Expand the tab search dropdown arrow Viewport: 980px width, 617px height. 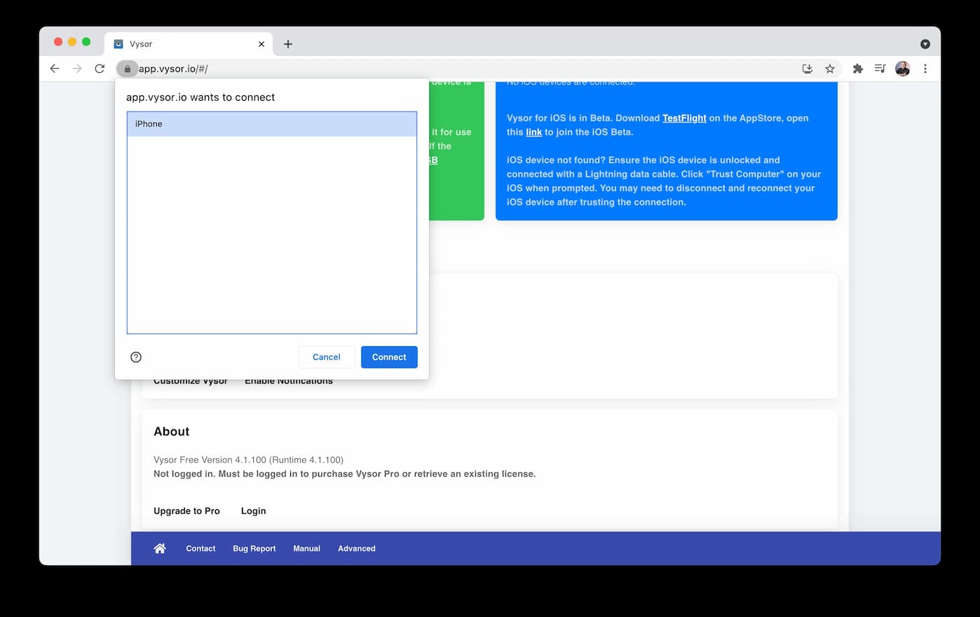click(x=925, y=44)
